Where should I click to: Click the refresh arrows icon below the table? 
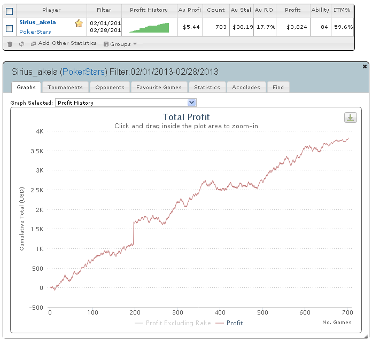click(x=21, y=44)
